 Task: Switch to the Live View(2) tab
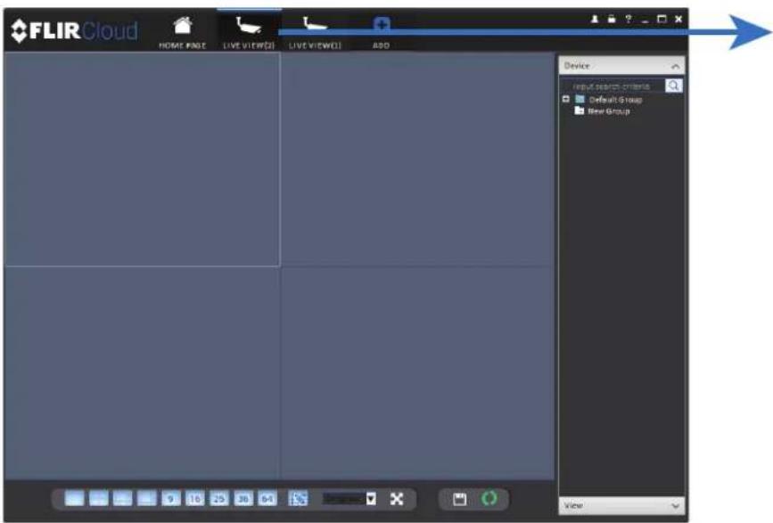click(249, 31)
